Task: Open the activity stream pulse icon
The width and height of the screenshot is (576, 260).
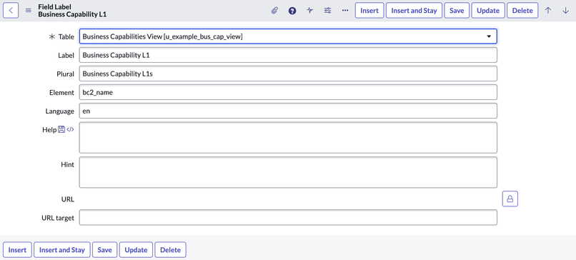Action: point(309,10)
